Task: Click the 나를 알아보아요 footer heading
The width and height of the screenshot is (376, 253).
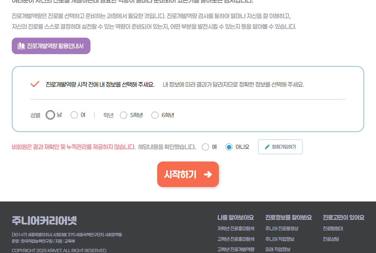Action: [236, 218]
